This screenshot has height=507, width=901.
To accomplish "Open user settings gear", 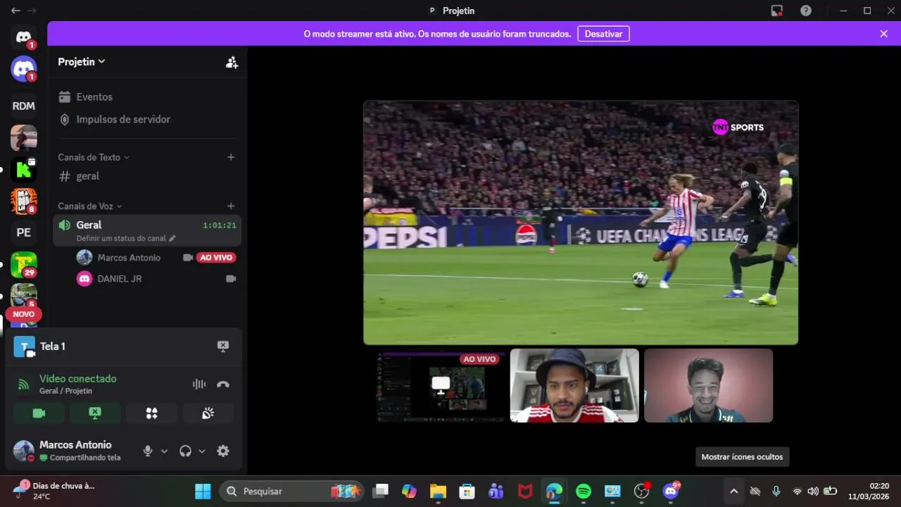I will point(223,451).
